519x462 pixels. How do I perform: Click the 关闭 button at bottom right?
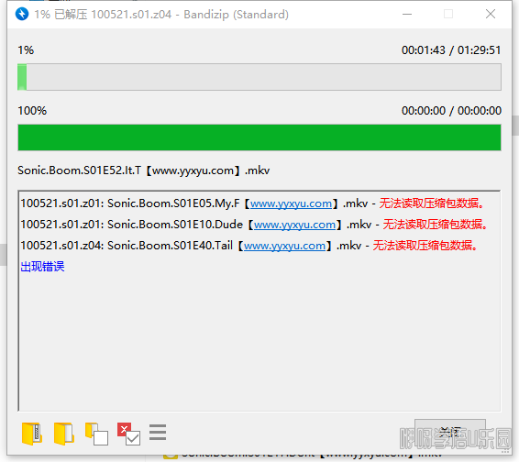(450, 432)
